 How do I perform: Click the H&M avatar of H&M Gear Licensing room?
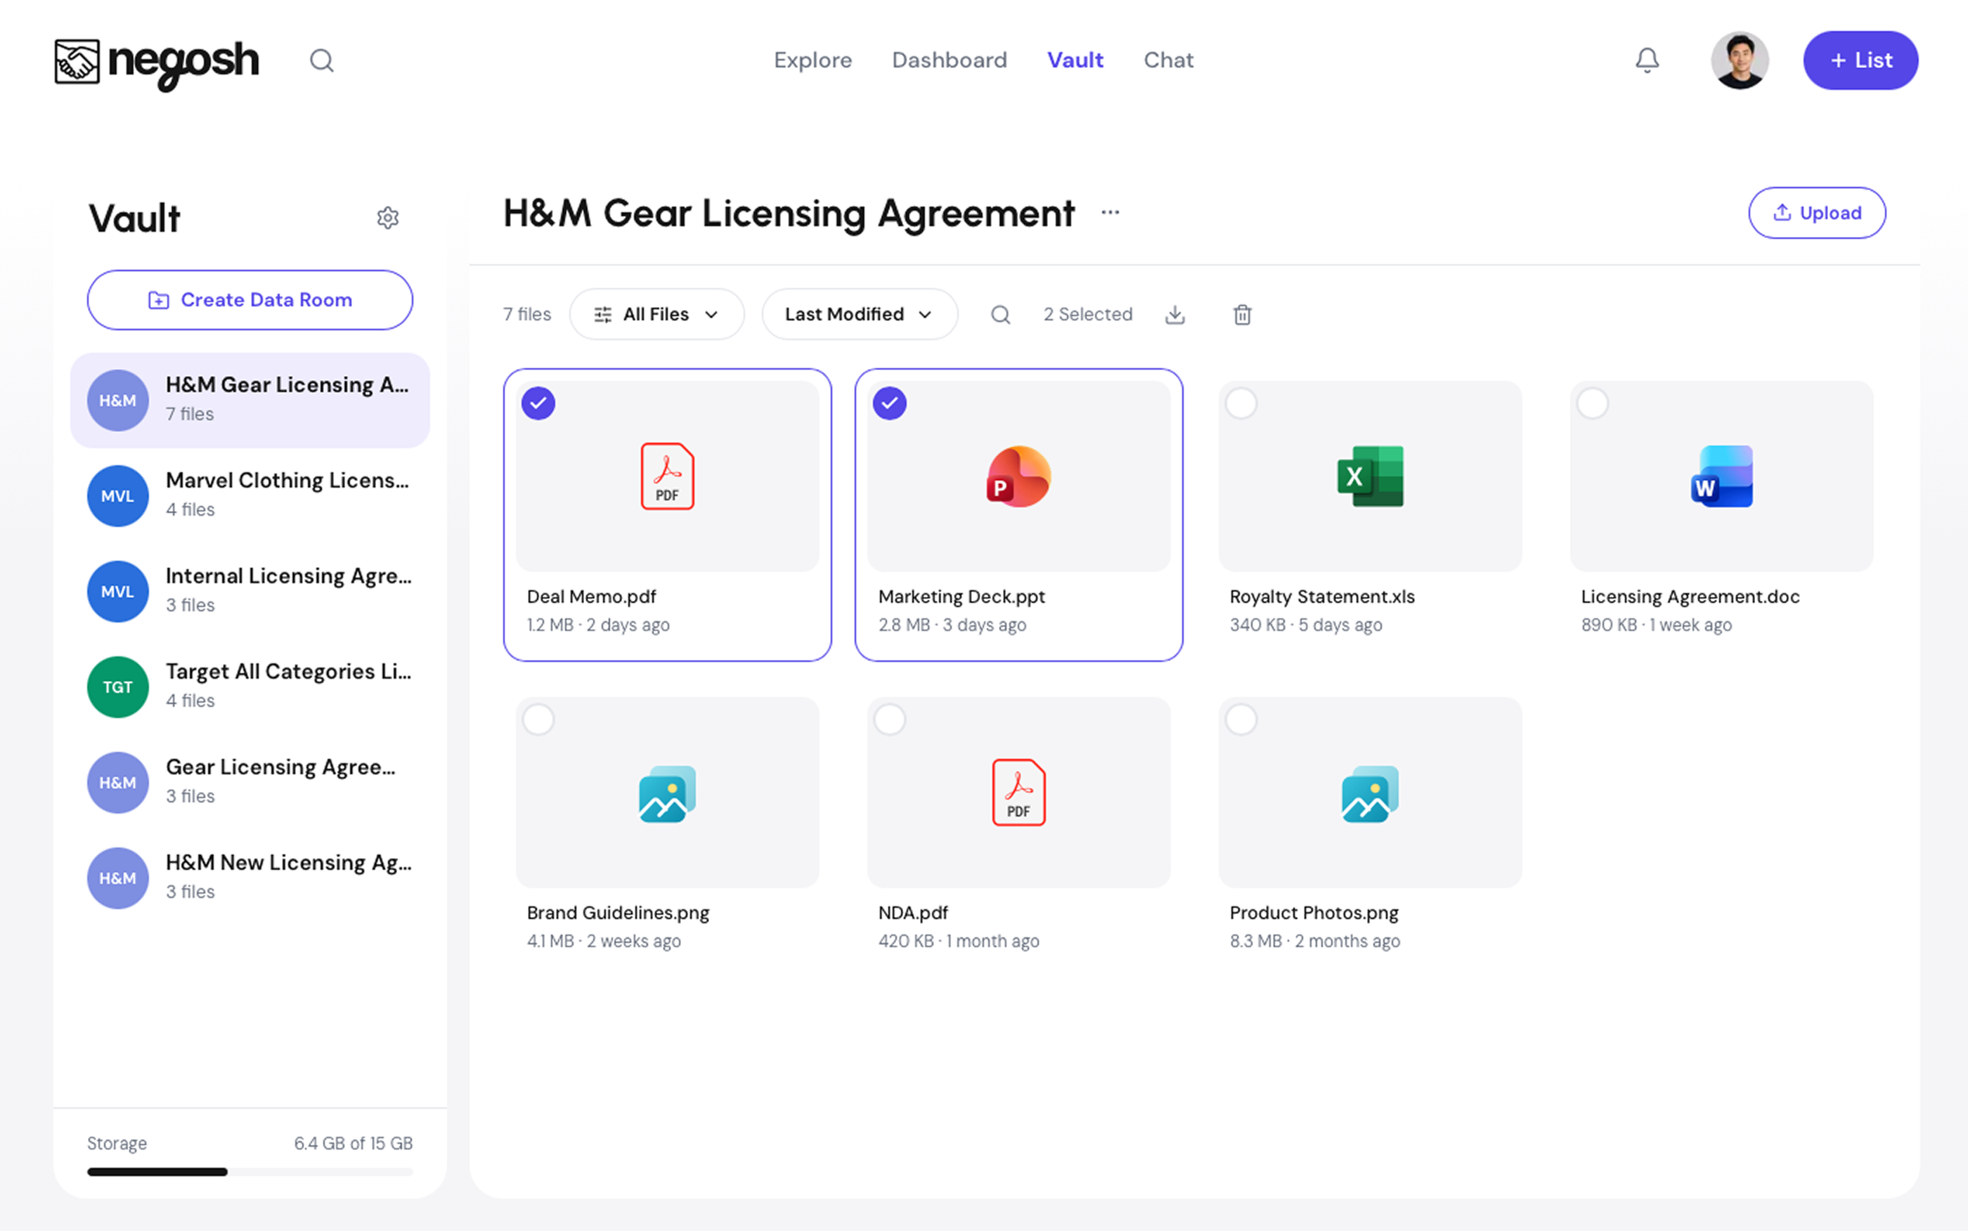(117, 400)
